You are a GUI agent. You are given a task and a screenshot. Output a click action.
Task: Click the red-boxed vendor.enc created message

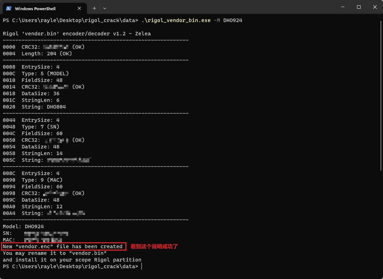click(x=63, y=246)
